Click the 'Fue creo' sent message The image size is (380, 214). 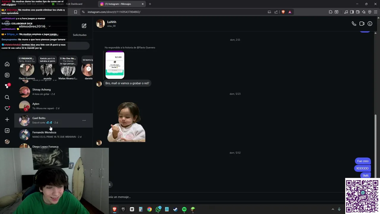tap(363, 161)
